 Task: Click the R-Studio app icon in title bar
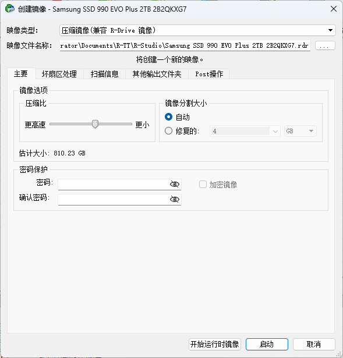(x=9, y=9)
